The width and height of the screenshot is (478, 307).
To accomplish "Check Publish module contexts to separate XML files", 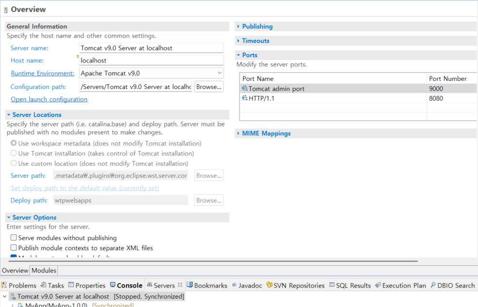I will coord(14,247).
